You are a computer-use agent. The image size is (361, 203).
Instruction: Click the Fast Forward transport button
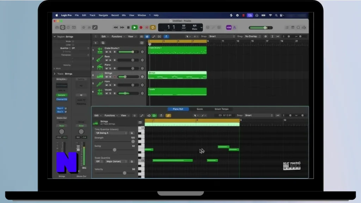pyautogui.click(x=122, y=27)
